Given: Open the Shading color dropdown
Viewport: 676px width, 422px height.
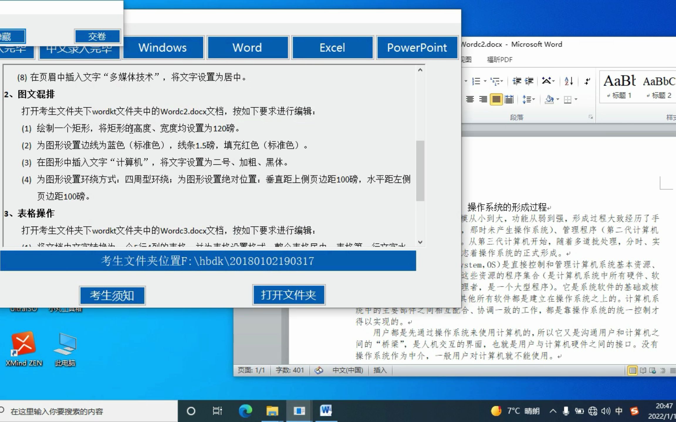Looking at the screenshot, I should (558, 100).
